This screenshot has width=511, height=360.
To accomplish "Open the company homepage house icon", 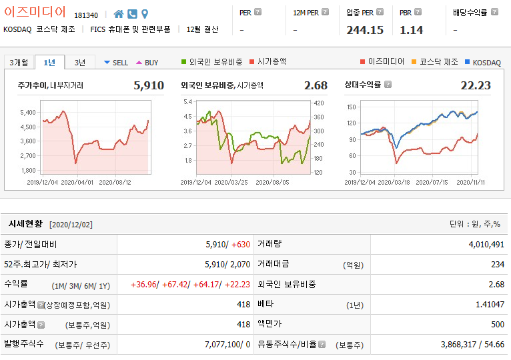I will (119, 14).
